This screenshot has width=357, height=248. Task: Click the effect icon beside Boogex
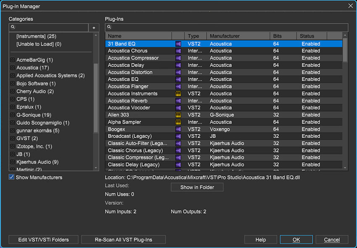[x=178, y=129]
